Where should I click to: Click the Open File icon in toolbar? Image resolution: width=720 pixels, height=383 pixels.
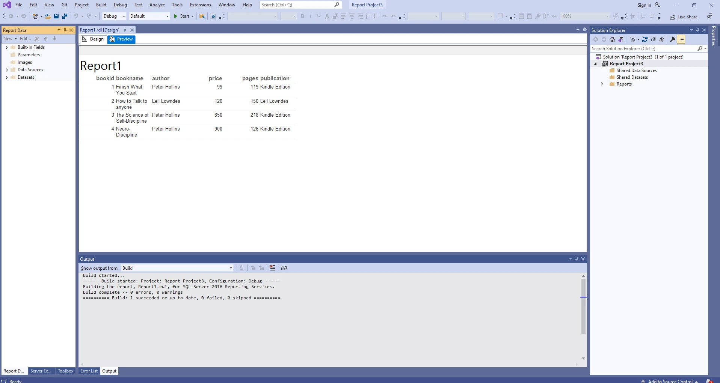click(x=48, y=16)
